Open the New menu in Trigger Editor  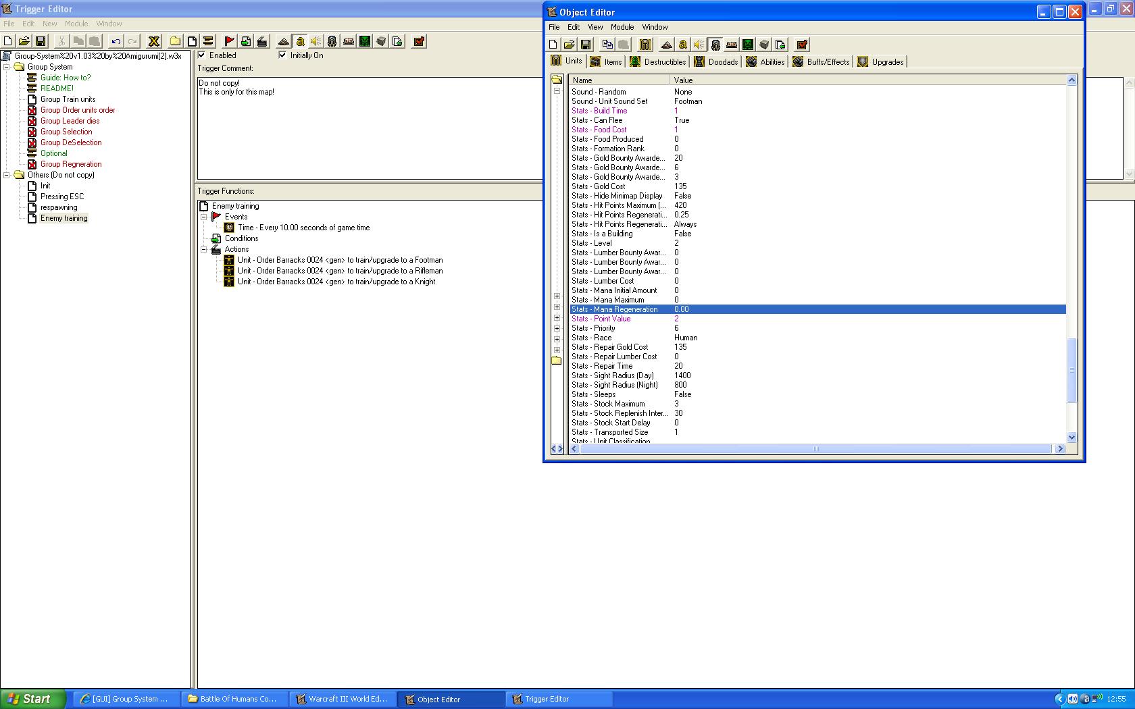[x=50, y=24]
